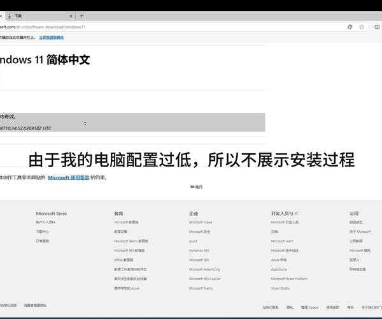Open Microsoft Advertising footer link
This screenshot has height=319, width=382.
pyautogui.click(x=204, y=269)
